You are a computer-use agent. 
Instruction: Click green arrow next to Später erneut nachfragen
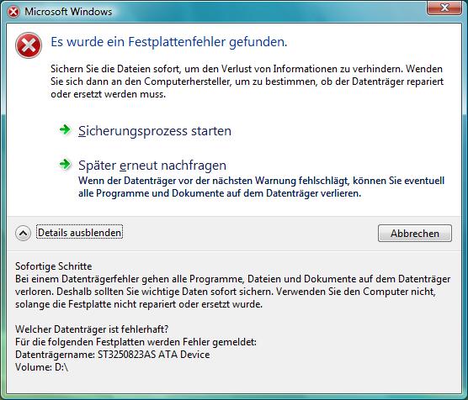tap(65, 164)
